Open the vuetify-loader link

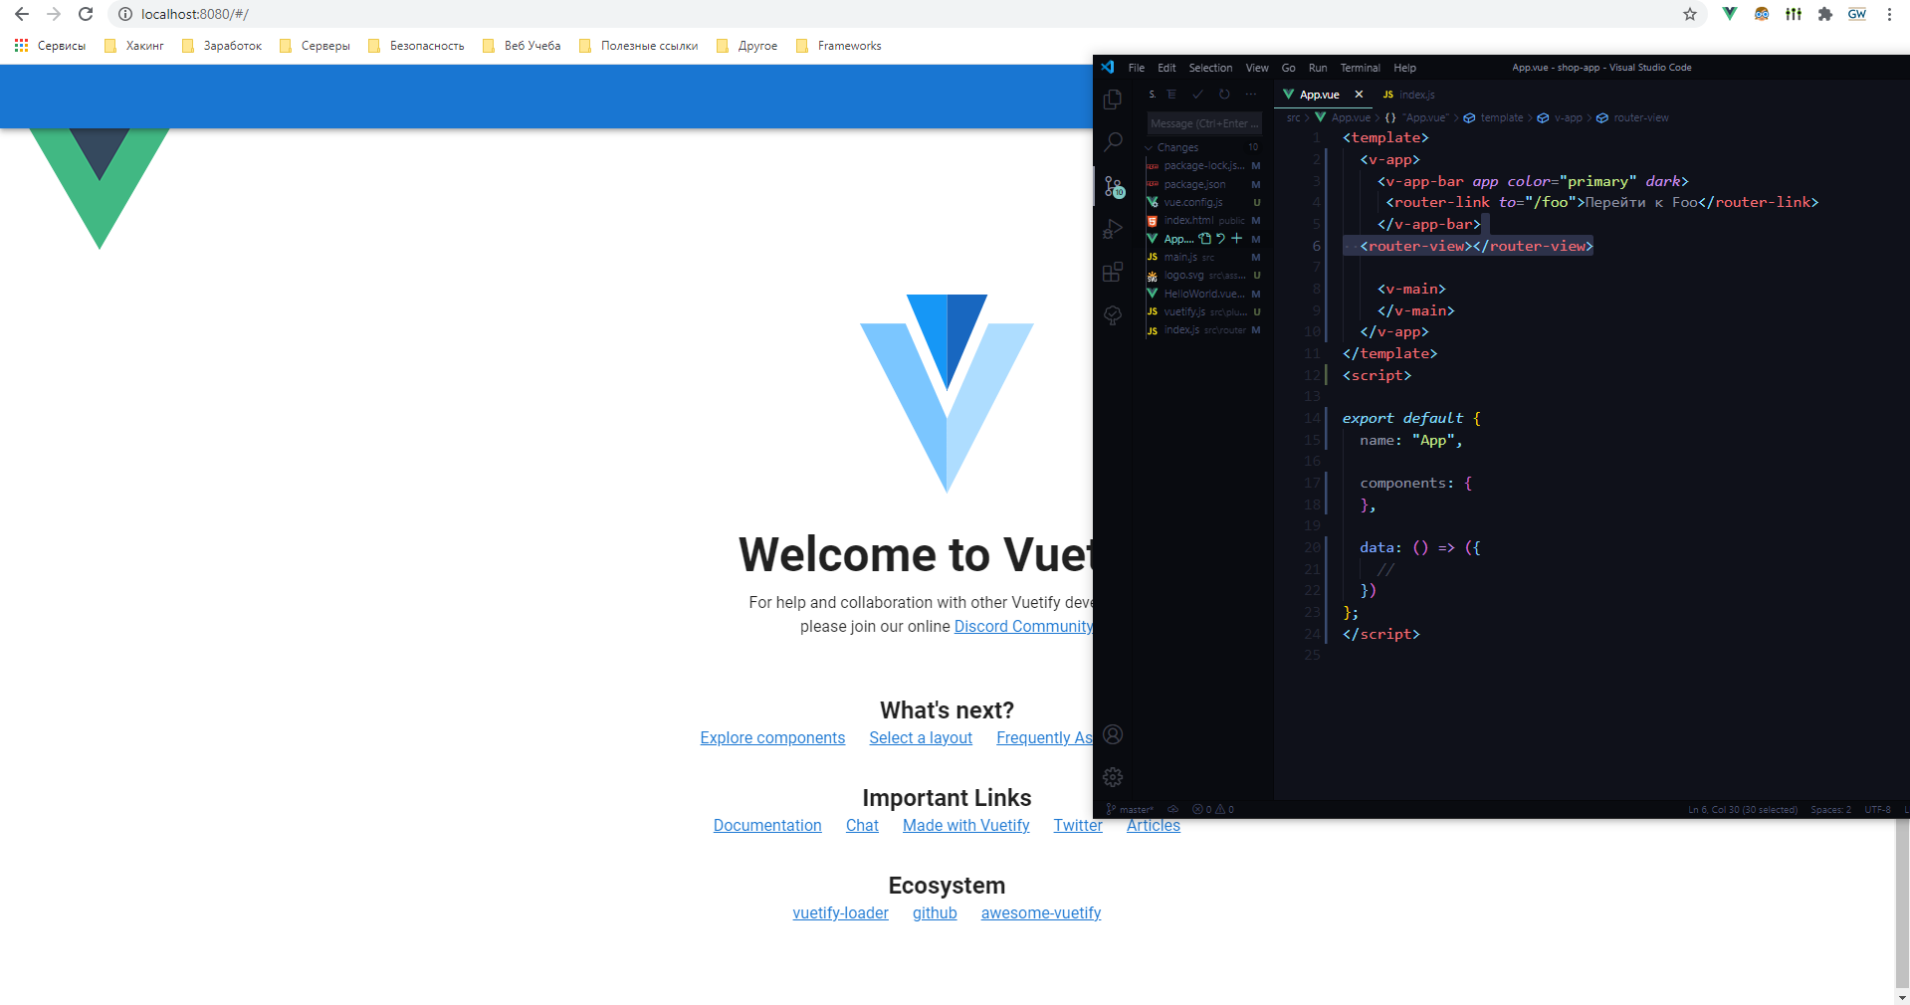point(840,912)
